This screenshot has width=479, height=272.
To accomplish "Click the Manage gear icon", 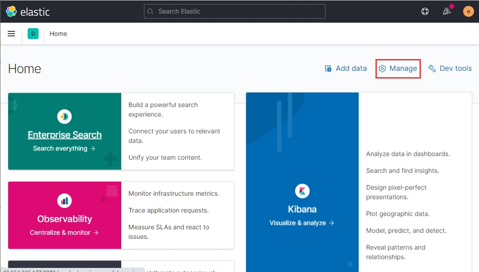I will coord(382,69).
